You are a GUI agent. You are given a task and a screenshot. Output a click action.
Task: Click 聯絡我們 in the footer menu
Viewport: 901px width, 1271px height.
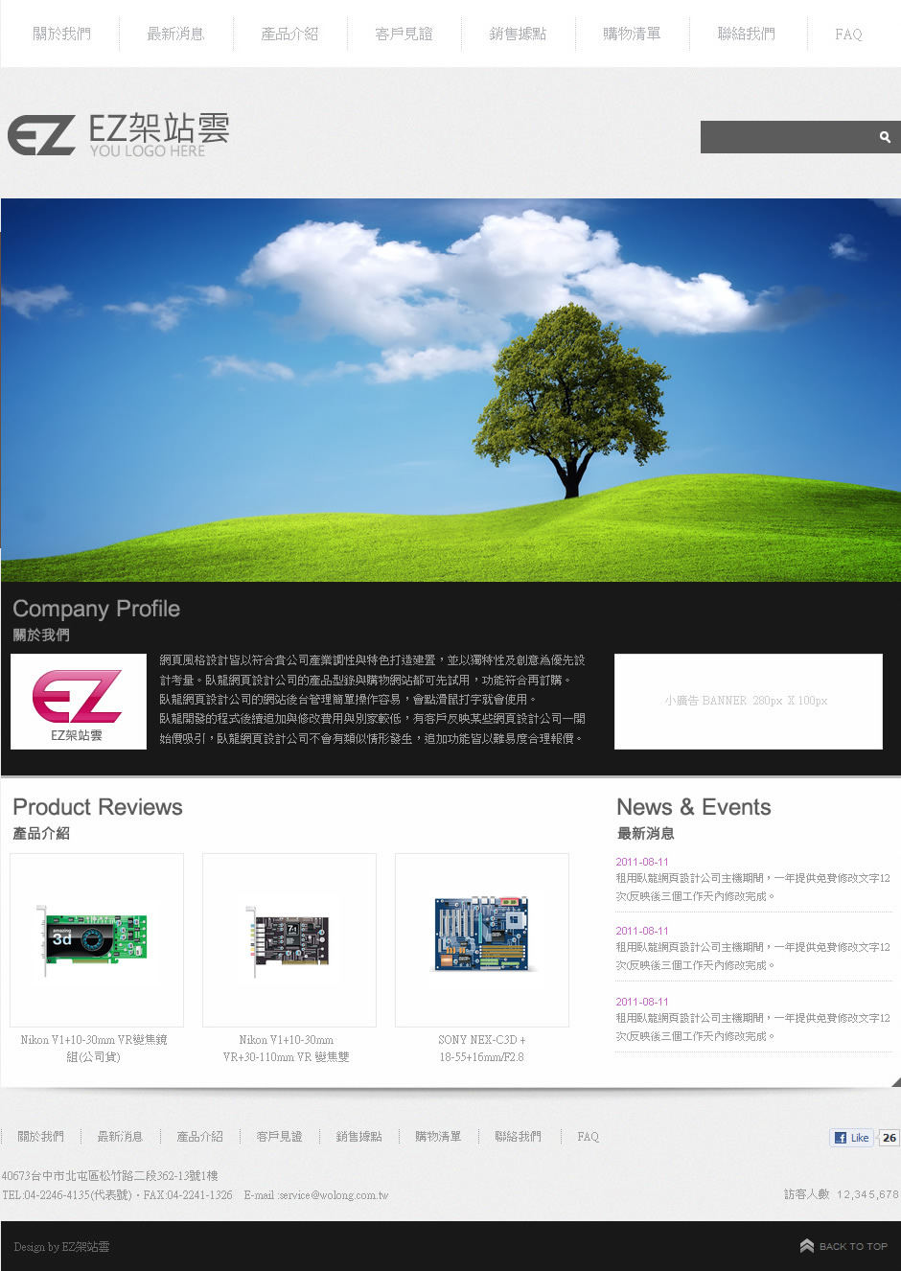pos(518,1137)
